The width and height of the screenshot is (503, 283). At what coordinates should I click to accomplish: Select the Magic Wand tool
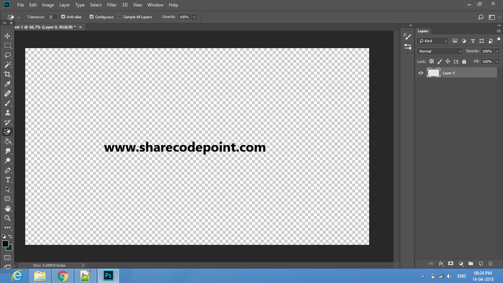point(8,64)
